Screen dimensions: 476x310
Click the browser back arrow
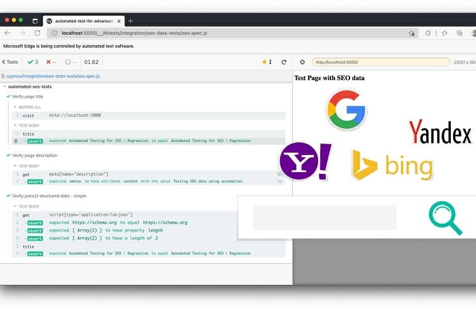pyautogui.click(x=7, y=33)
